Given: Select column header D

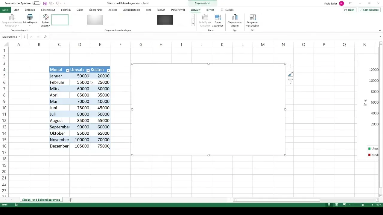Looking at the screenshot, I should click(80, 44).
